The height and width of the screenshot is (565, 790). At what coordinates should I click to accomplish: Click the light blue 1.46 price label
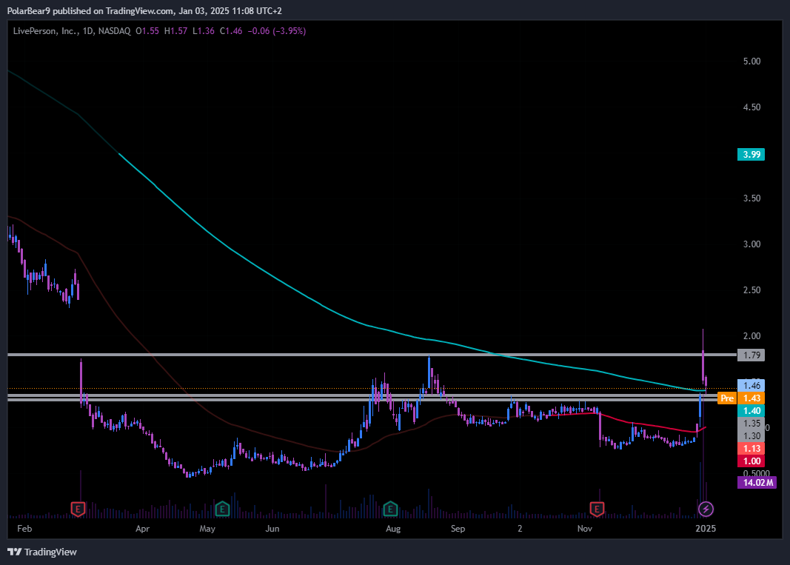[751, 386]
